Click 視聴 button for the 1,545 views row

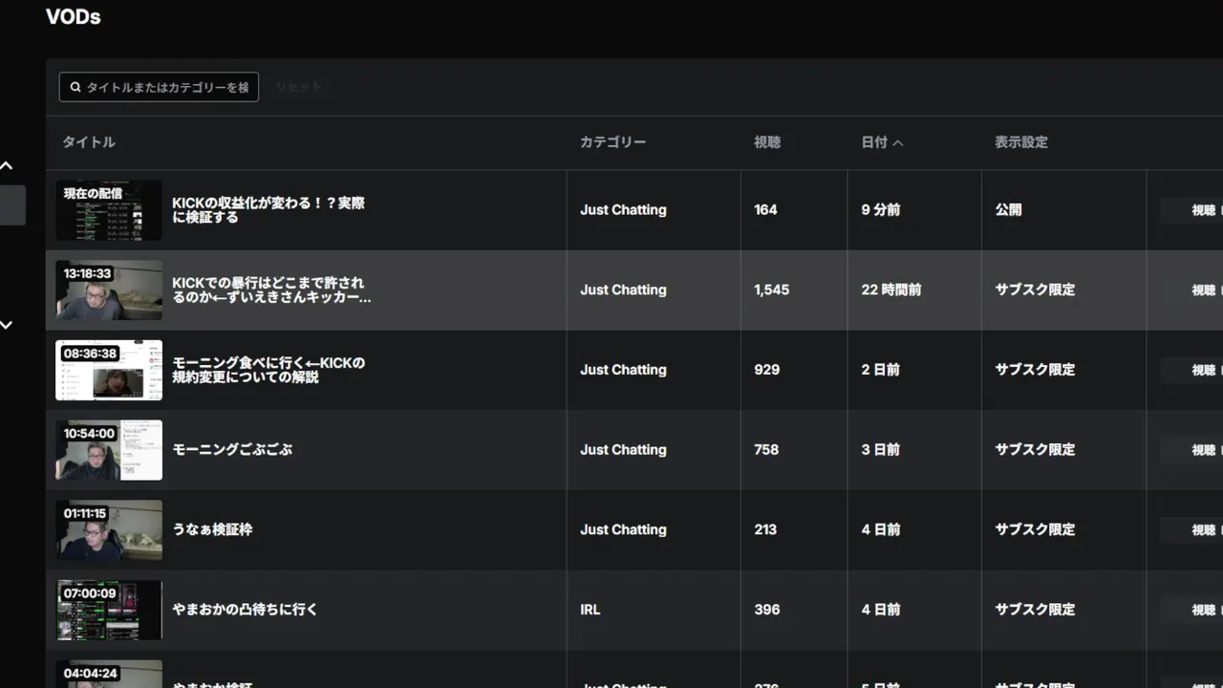click(1191, 290)
